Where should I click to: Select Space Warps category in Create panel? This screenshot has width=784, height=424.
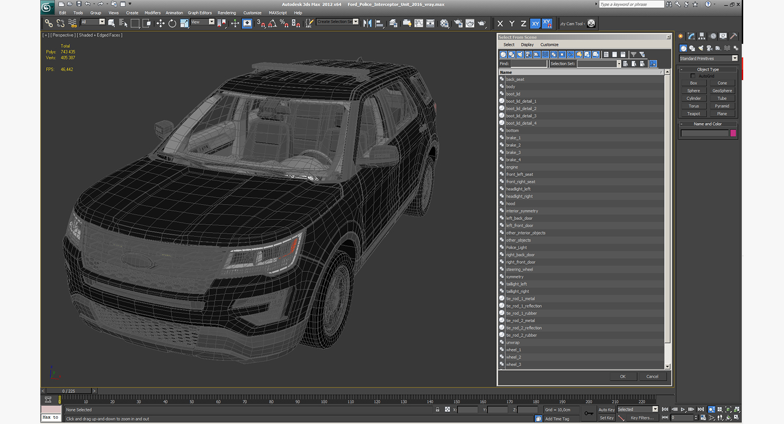pos(726,48)
